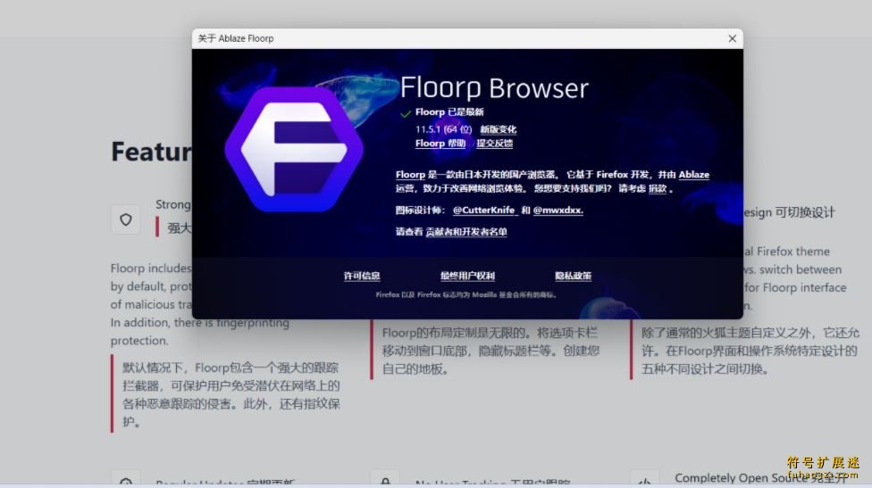Open the 隐私政策 privacy policy link
Screen dimensions: 872x488
[x=573, y=276]
